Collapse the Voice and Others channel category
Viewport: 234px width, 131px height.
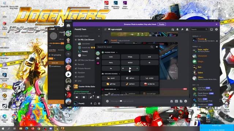[81, 36]
